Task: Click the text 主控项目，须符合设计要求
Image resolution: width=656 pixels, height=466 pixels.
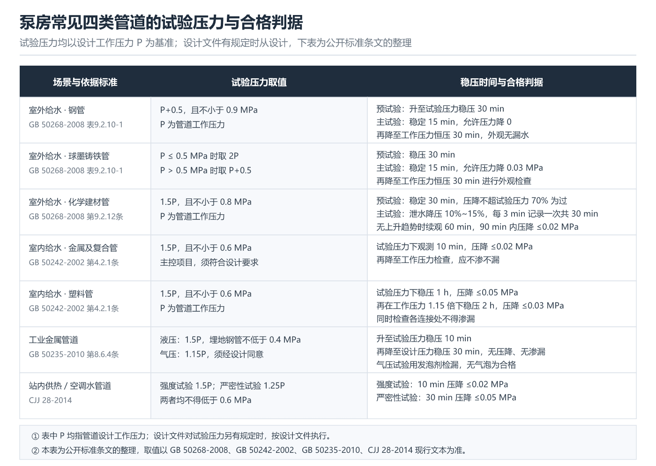Action: tap(209, 263)
